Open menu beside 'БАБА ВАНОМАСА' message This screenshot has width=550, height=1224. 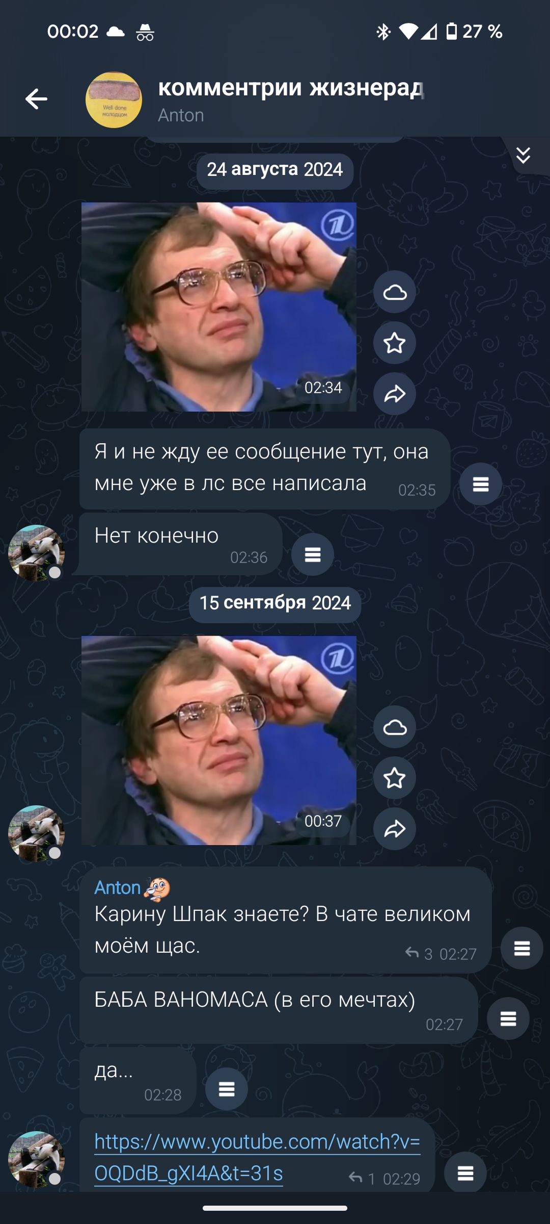click(x=508, y=1018)
